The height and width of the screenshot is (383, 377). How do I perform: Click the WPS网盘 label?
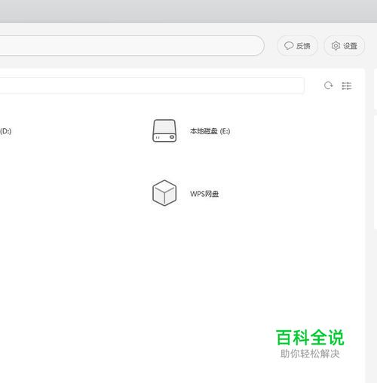(x=204, y=194)
